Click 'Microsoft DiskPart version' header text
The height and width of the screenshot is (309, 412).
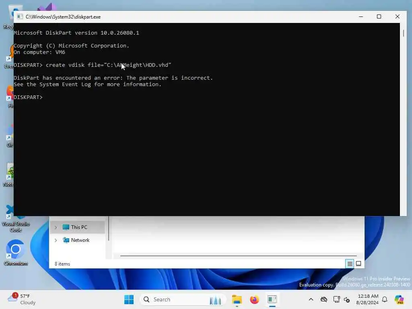pos(76,33)
